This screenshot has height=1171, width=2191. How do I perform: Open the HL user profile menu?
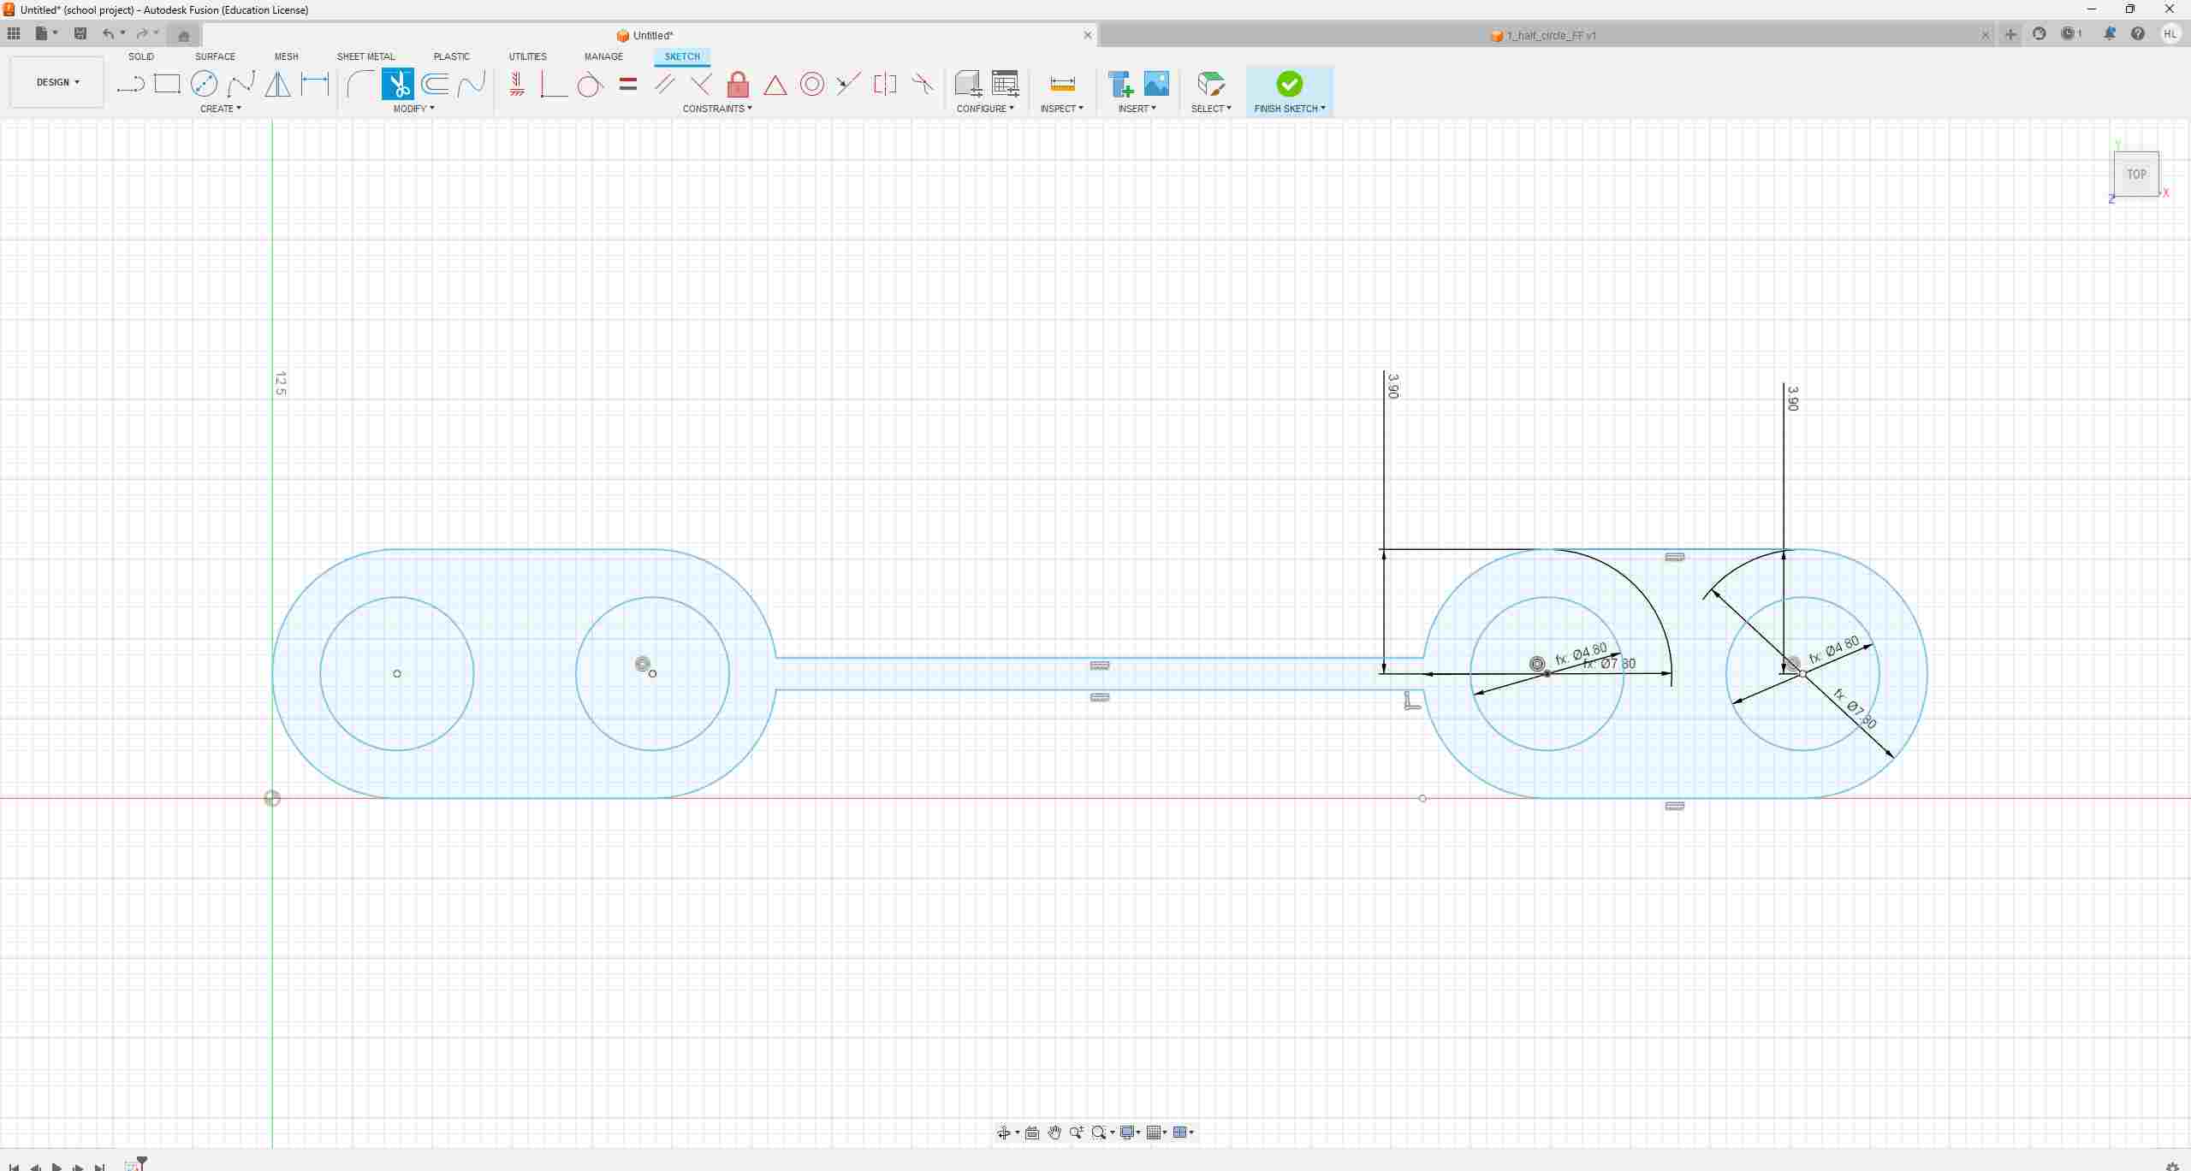(2170, 34)
